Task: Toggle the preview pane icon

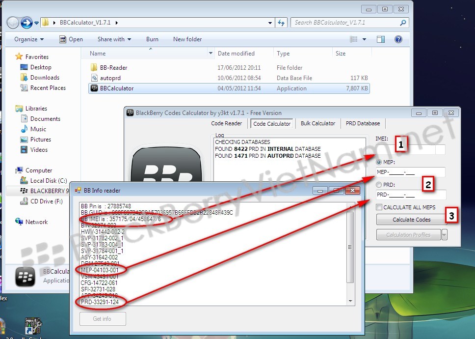Action: point(381,39)
